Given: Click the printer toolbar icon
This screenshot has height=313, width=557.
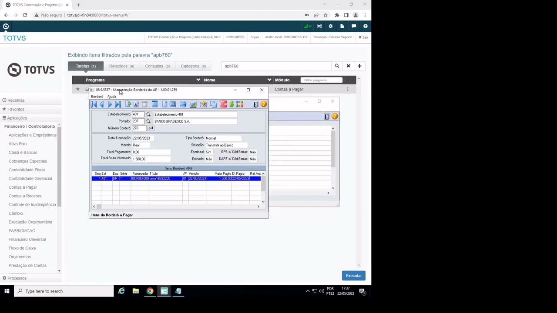Looking at the screenshot, I should coord(183,104).
